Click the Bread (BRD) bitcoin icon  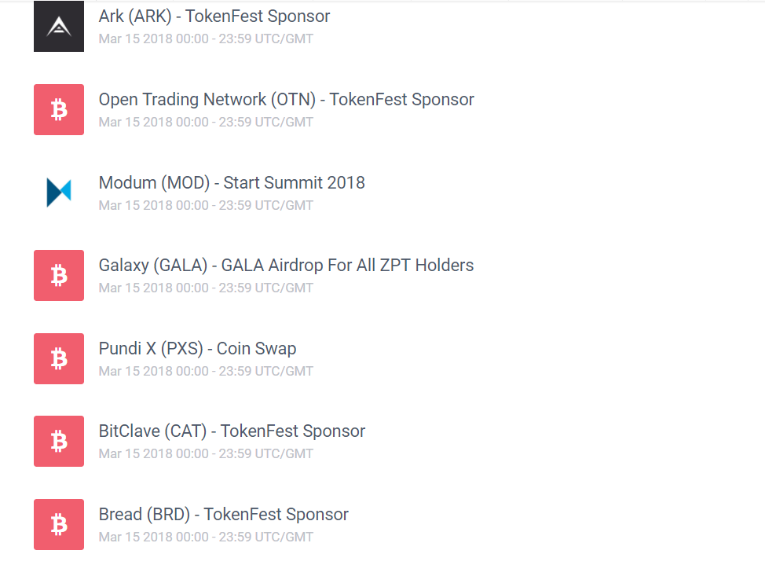[x=59, y=525]
